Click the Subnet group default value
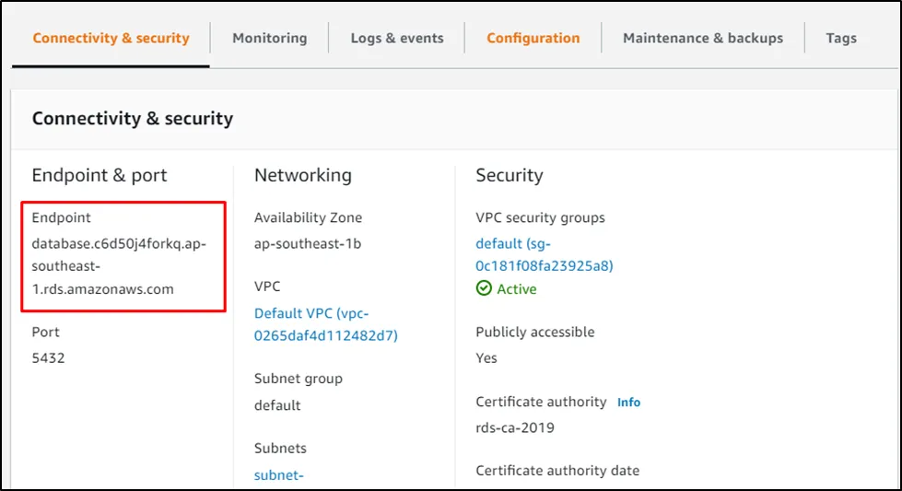902x491 pixels. 277,405
